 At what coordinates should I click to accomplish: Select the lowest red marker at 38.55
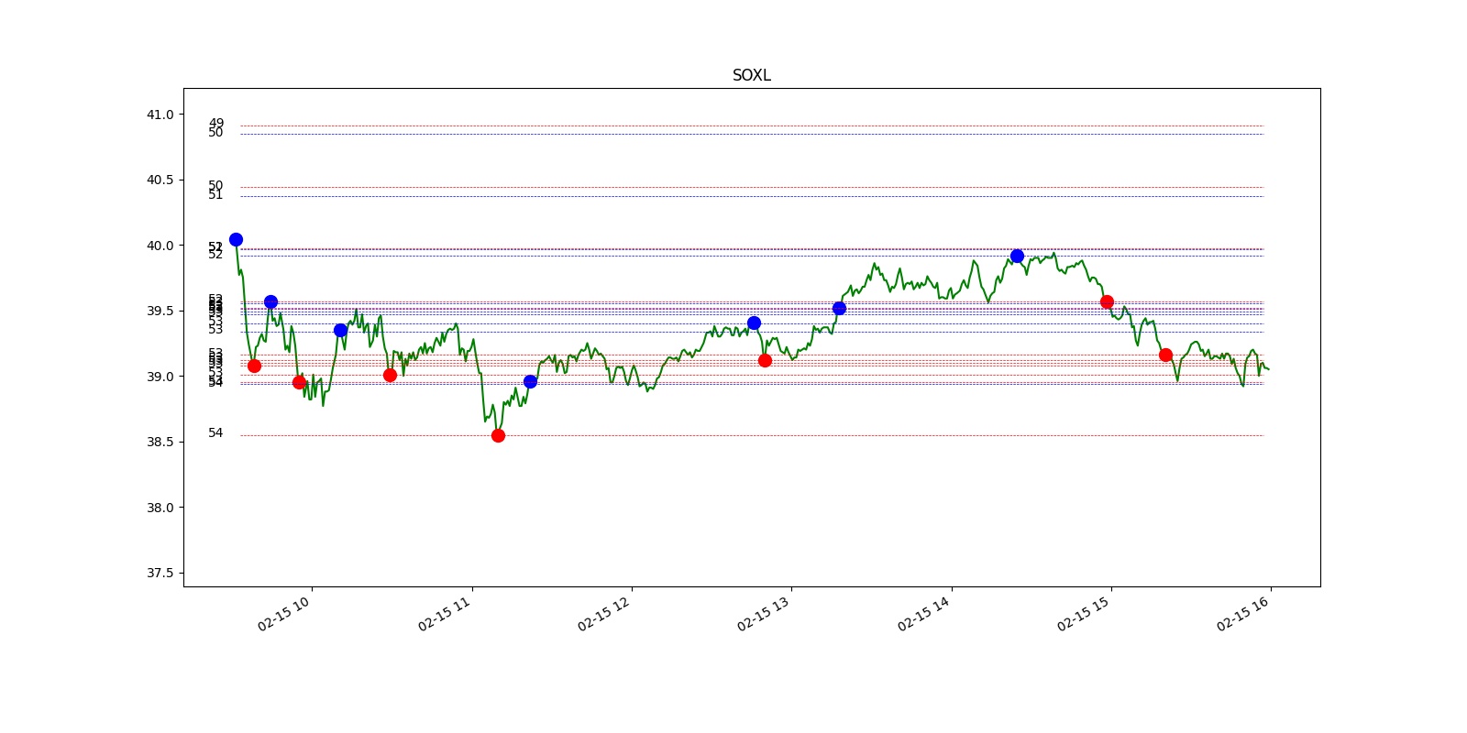(498, 435)
